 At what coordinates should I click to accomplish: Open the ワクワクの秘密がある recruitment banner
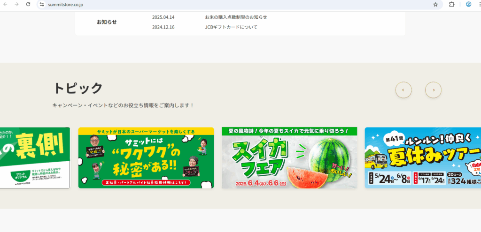click(146, 157)
